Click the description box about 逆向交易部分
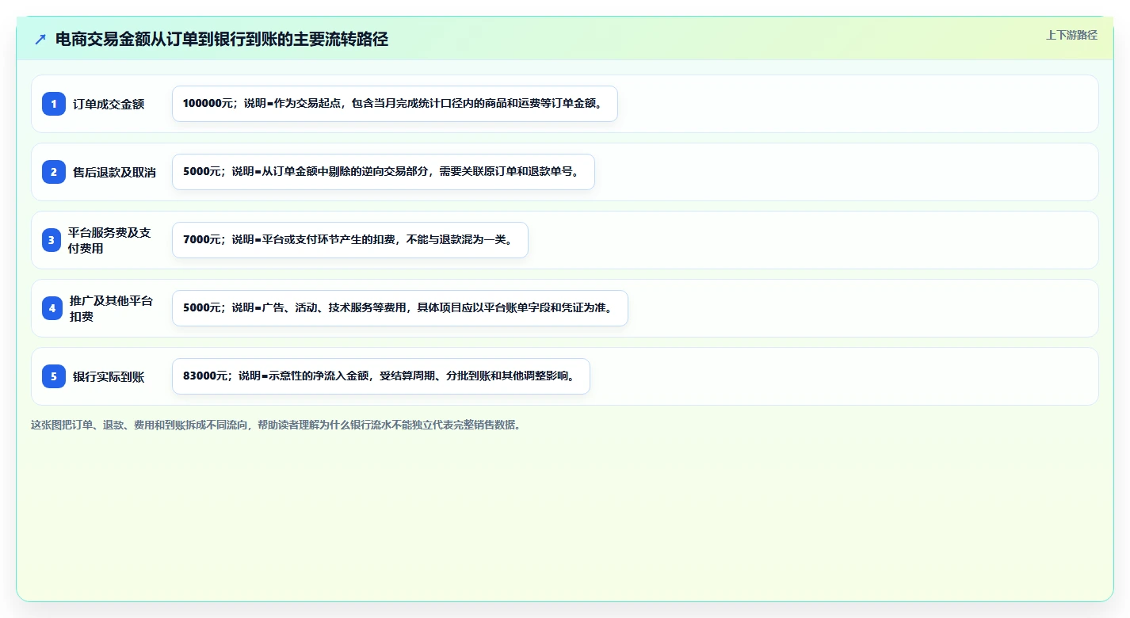Viewport: 1130px width, 618px height. 383,172
